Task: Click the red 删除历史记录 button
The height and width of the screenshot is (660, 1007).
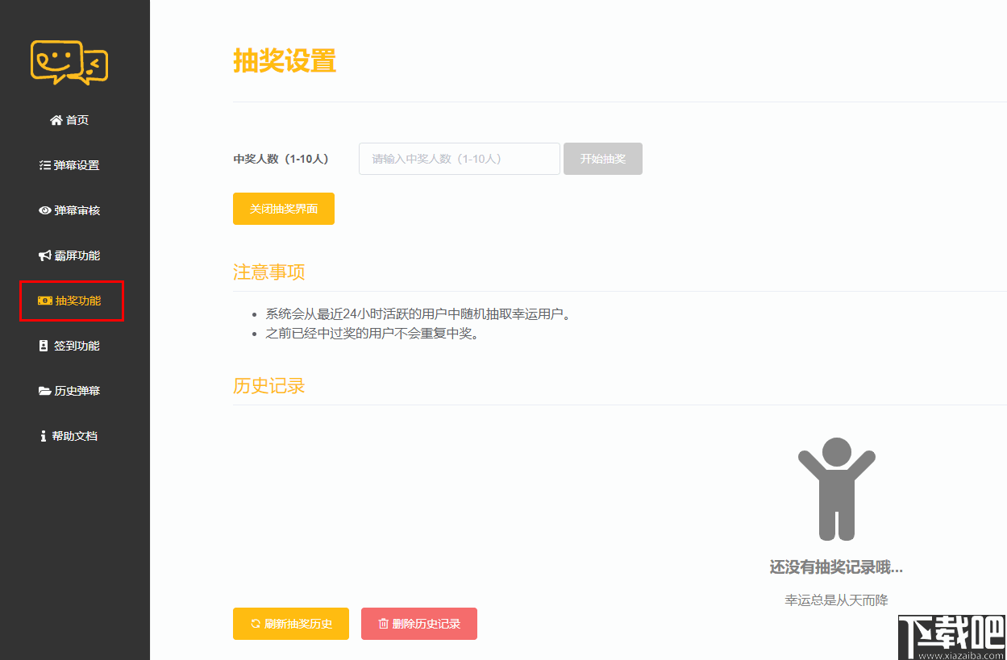Action: click(x=418, y=623)
